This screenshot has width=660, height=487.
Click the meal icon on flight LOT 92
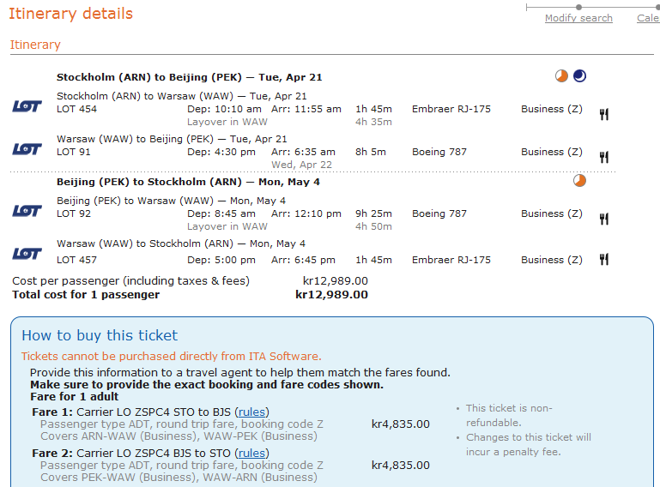[x=604, y=219]
